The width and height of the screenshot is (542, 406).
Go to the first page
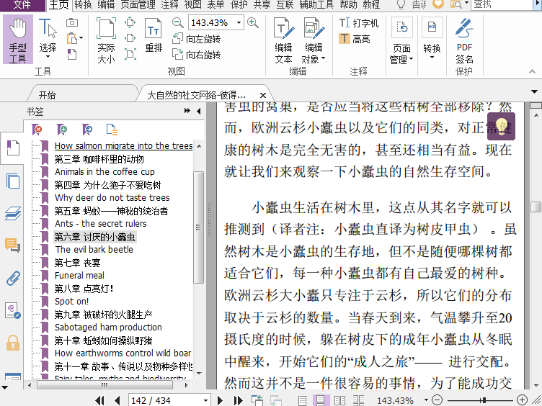(100, 400)
